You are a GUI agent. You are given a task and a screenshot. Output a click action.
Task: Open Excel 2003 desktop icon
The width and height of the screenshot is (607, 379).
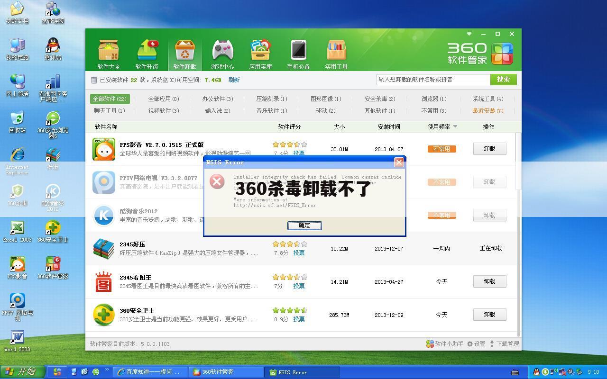tap(17, 231)
